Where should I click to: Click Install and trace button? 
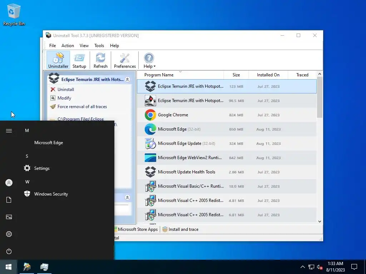coord(180,229)
